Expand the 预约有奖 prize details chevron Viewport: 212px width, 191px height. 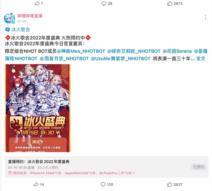133,173
